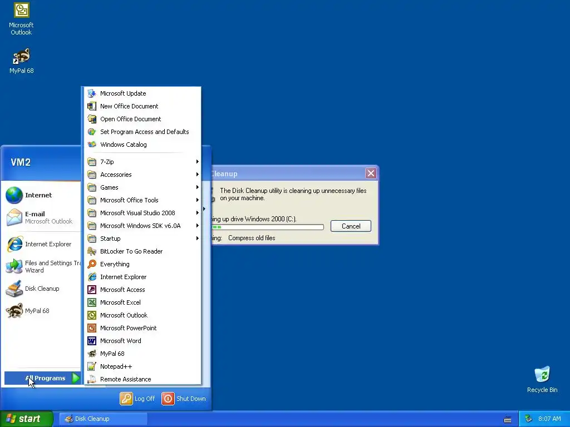Expand the Accessories submenu arrow
Viewport: 570px width, 427px height.
(198, 174)
